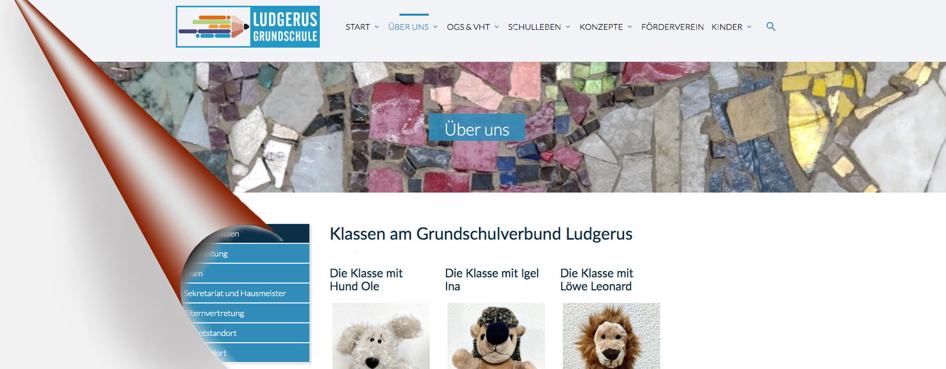Open the SCHULLEBEN menu item
Image resolution: width=946 pixels, height=369 pixels.
point(534,27)
